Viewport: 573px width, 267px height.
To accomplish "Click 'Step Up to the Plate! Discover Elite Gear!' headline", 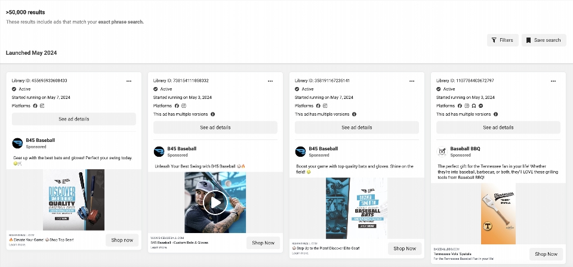I will [x=326, y=248].
